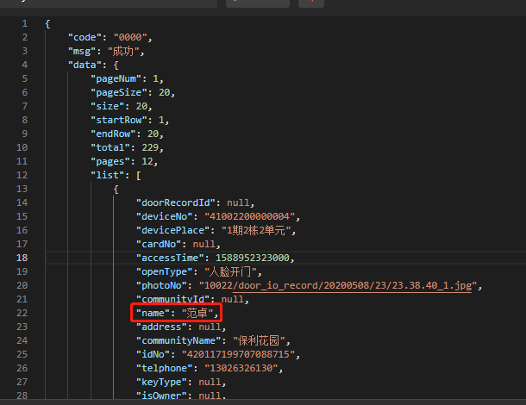The width and height of the screenshot is (526, 405).
Task: Select the endRow value 20
Action: tap(153, 134)
